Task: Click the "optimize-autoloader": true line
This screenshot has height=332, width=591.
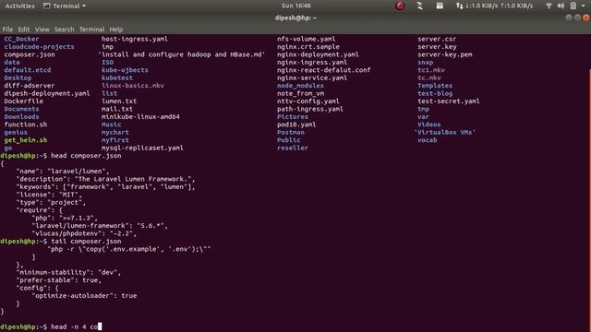Action: click(84, 296)
